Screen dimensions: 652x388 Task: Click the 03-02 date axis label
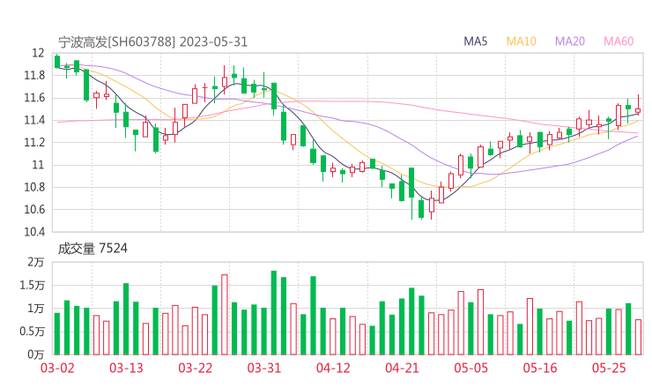click(57, 368)
